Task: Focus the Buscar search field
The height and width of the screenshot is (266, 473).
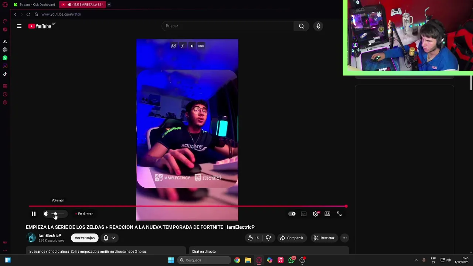Action: [228, 26]
